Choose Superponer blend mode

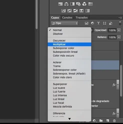[x=69, y=84]
